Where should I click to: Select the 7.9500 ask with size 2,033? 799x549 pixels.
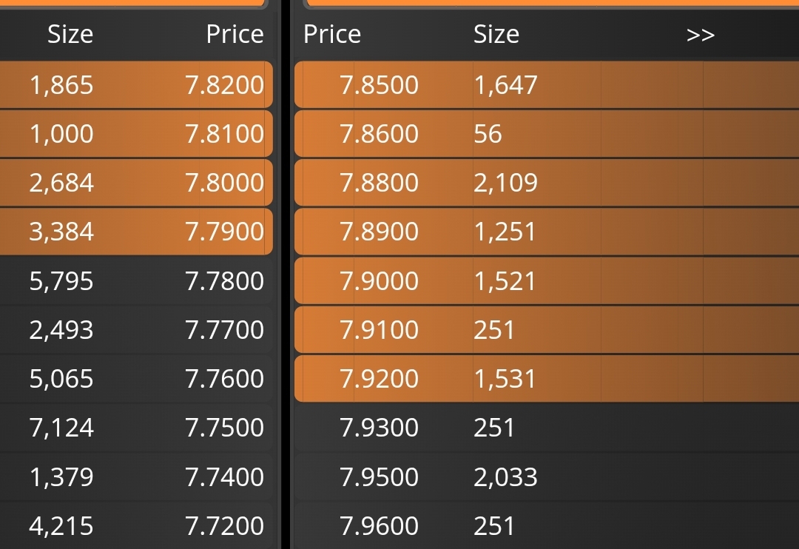click(547, 476)
